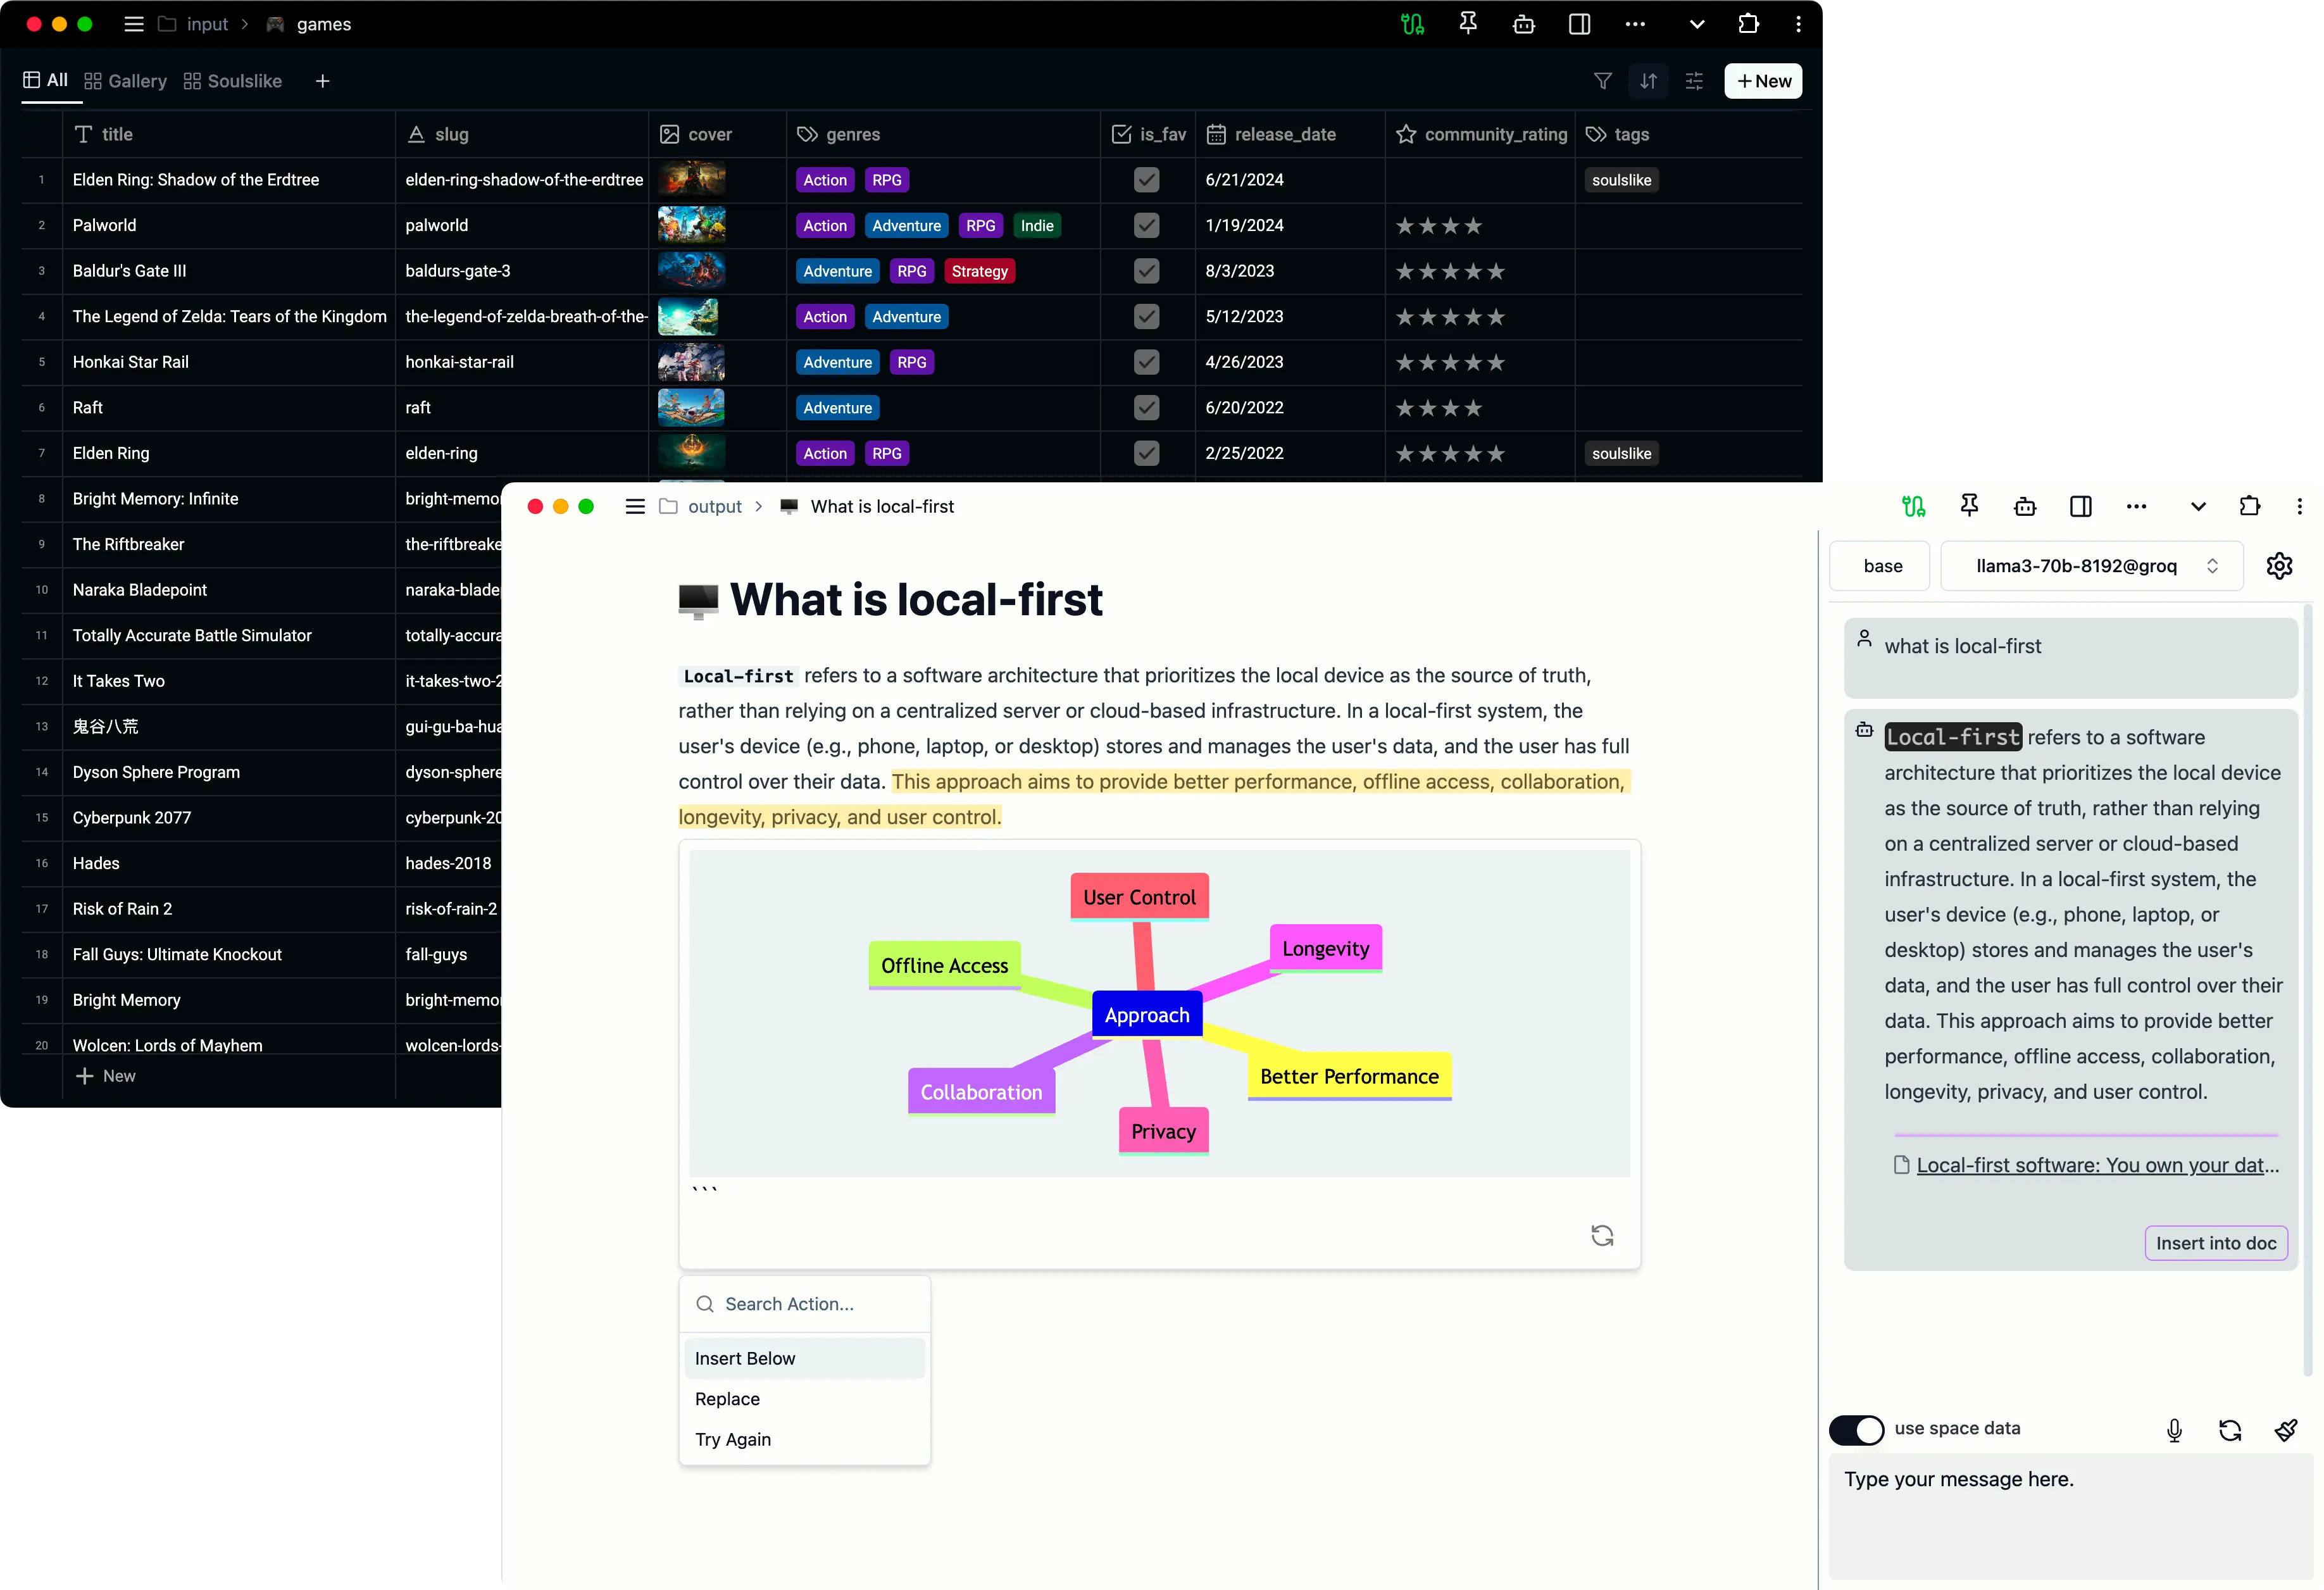Screen dimensions: 2324x1590
Task: Click the Search Action input field
Action: [820, 1304]
